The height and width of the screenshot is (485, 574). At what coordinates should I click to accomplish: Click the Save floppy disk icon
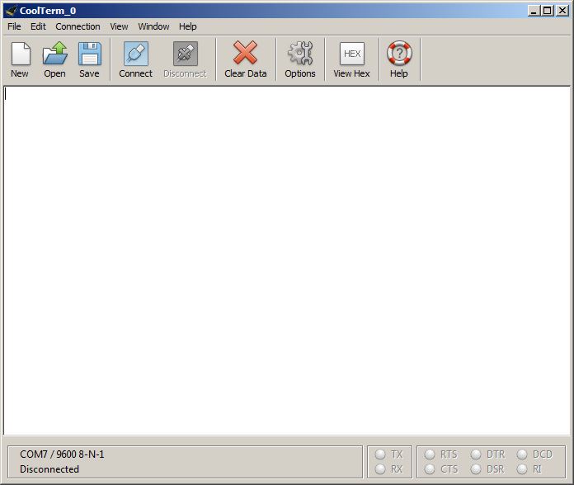click(x=89, y=54)
